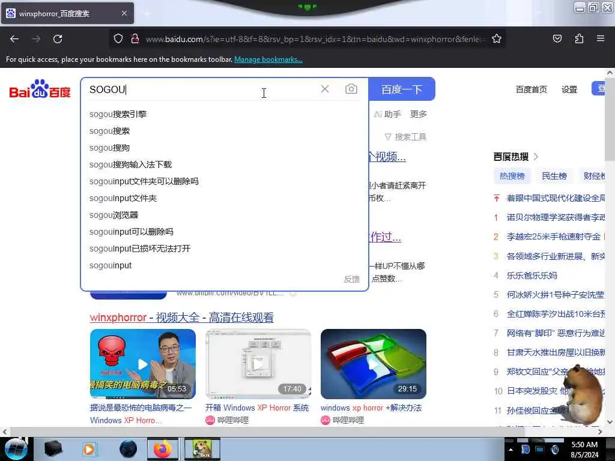Open hot search 何冰娇火拼1号种子安洗莹
The image size is (615, 461).
pyautogui.click(x=555, y=295)
